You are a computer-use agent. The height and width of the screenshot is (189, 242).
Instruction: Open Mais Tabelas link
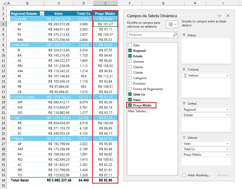point(138,111)
